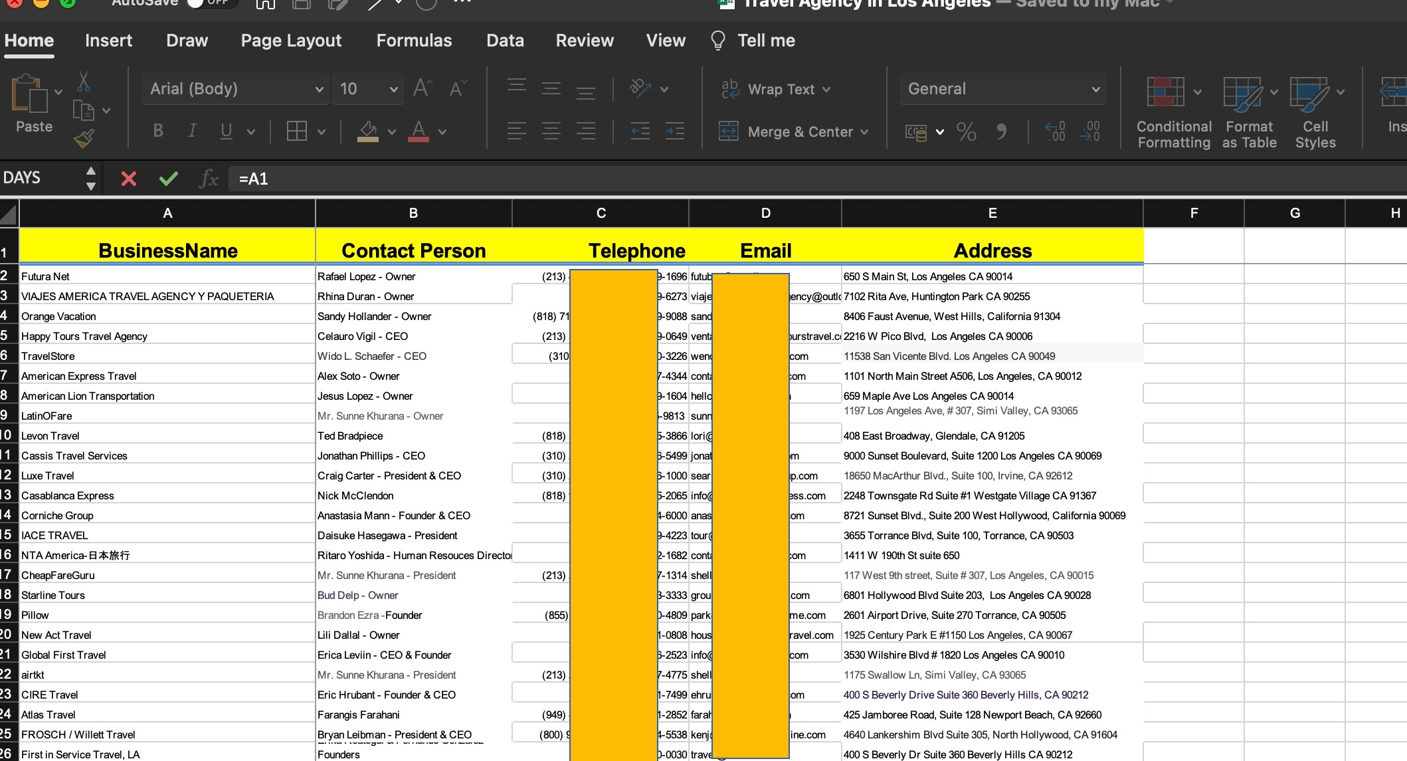1407x761 pixels.
Task: Apply red font color swatch
Action: (x=418, y=131)
